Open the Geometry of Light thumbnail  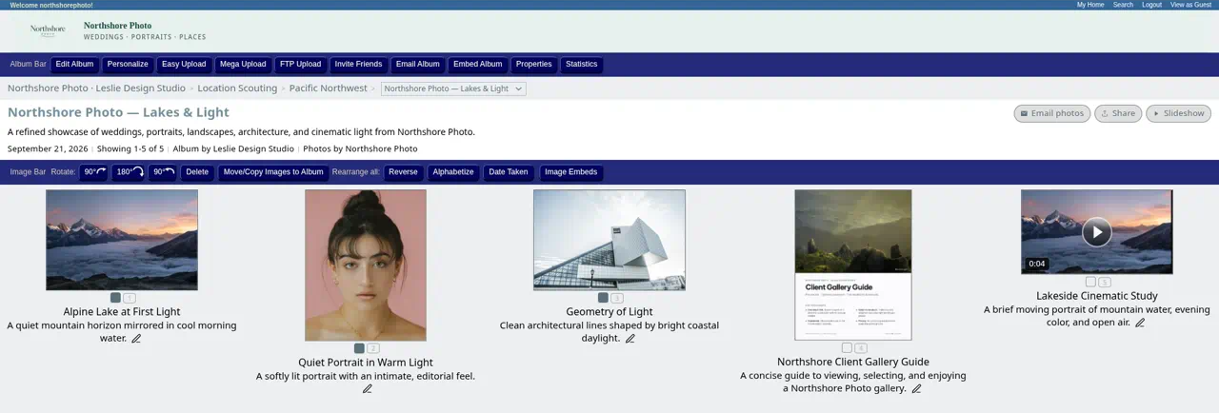click(x=609, y=240)
